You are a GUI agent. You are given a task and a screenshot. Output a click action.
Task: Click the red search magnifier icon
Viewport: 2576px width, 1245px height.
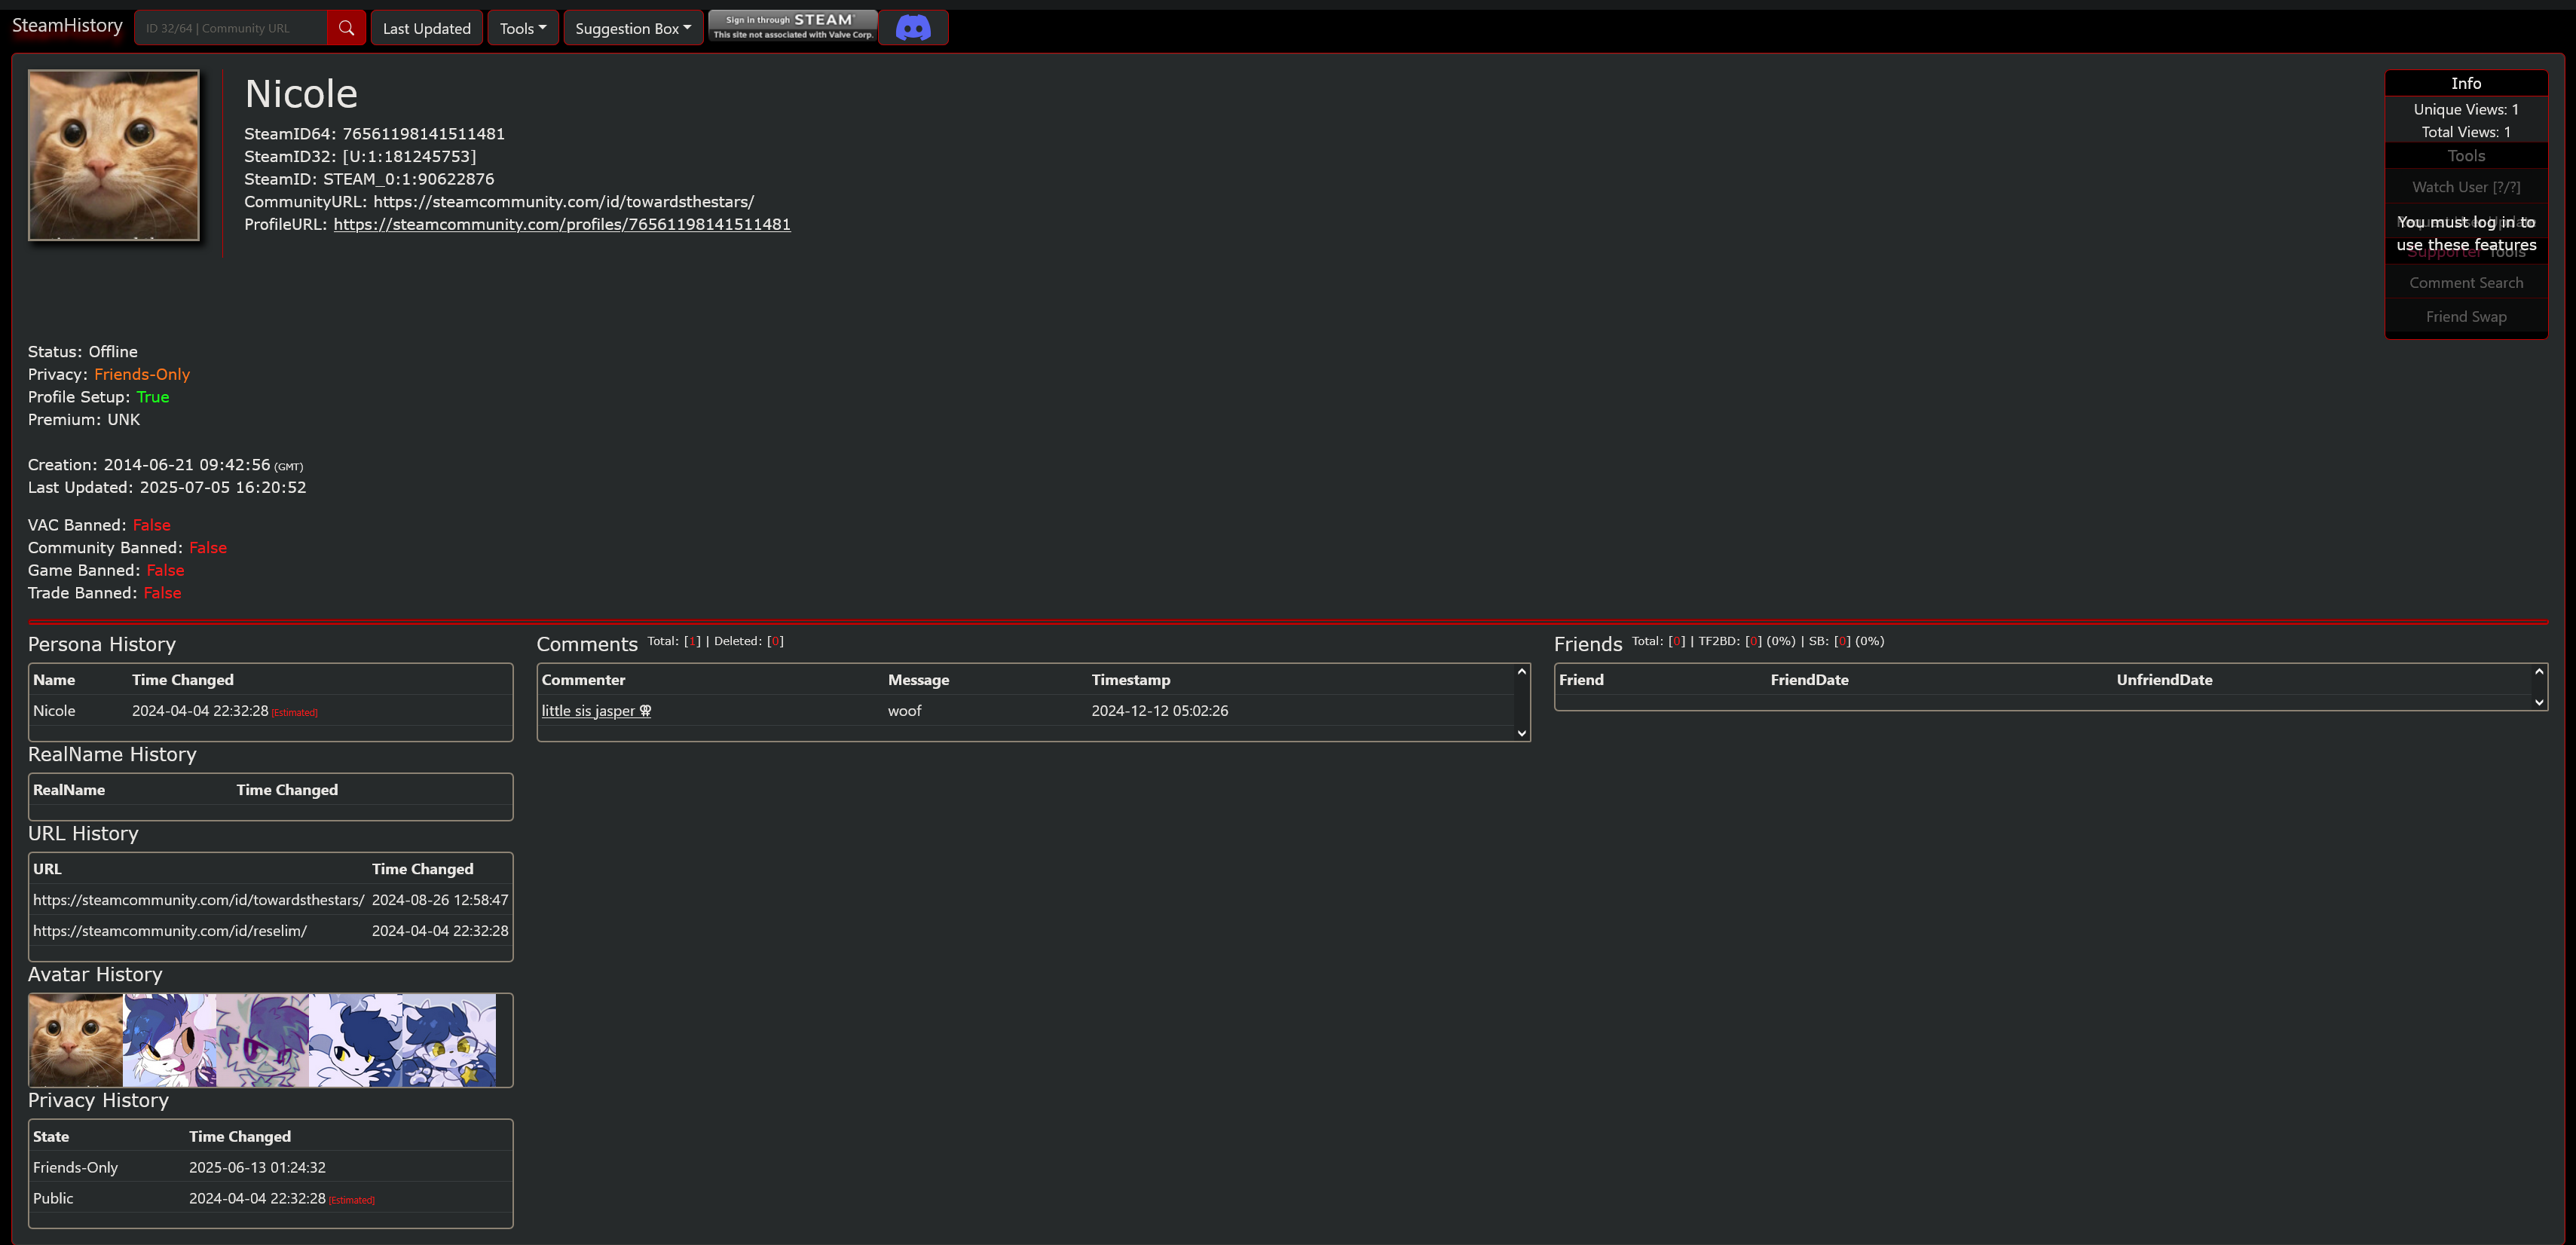(x=346, y=28)
